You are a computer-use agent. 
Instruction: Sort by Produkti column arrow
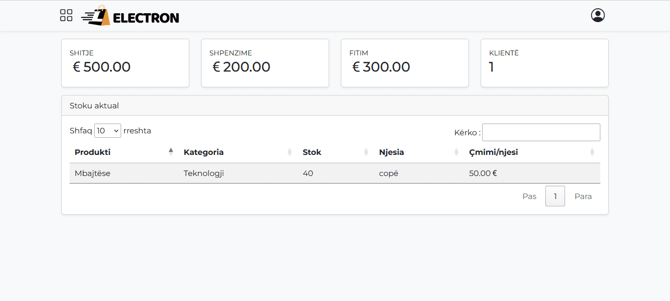click(x=171, y=152)
